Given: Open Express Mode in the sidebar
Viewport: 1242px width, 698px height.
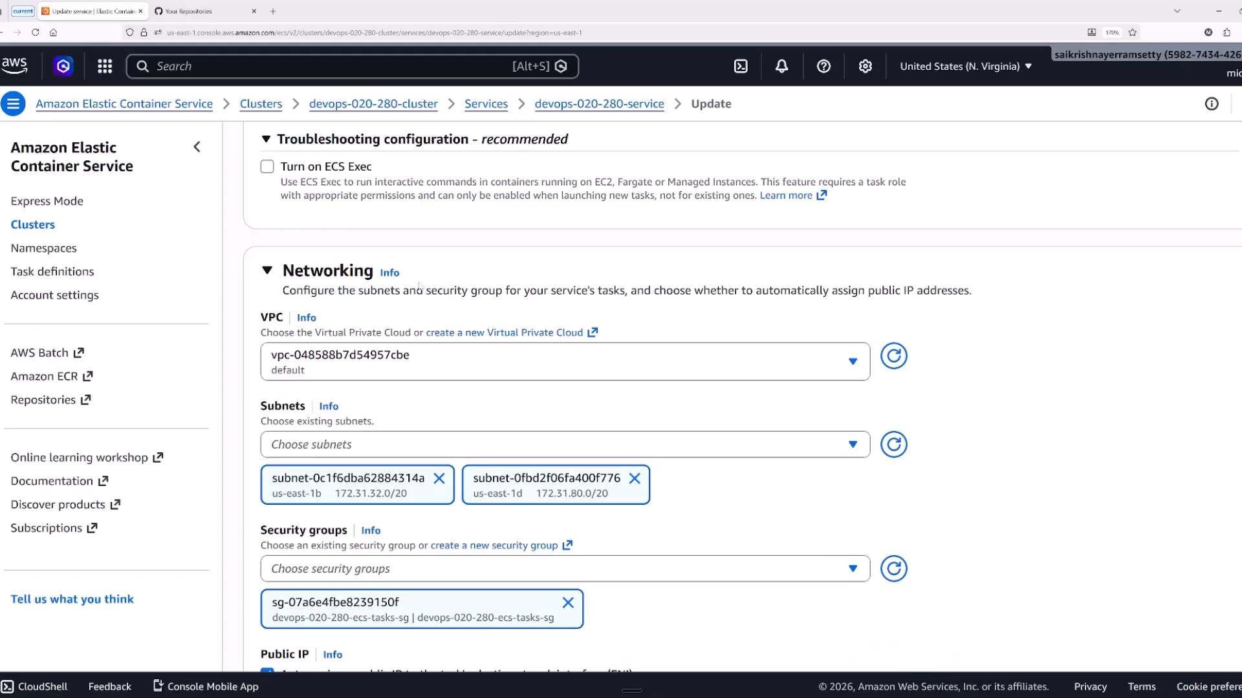Looking at the screenshot, I should tap(47, 201).
